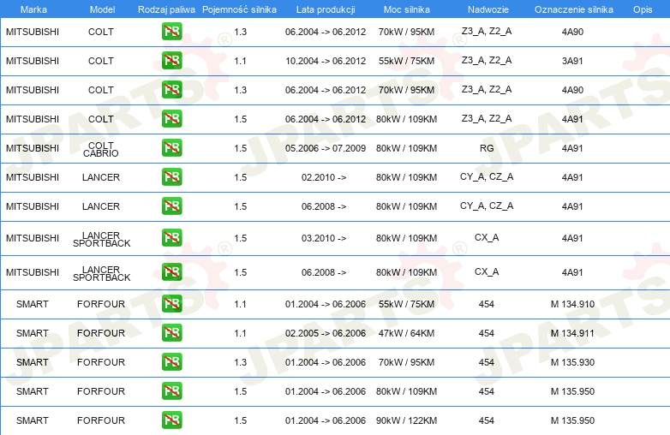The width and height of the screenshot is (670, 435).
Task: Select engine capacity 1.3 in M 135.930 row
Action: click(x=240, y=362)
